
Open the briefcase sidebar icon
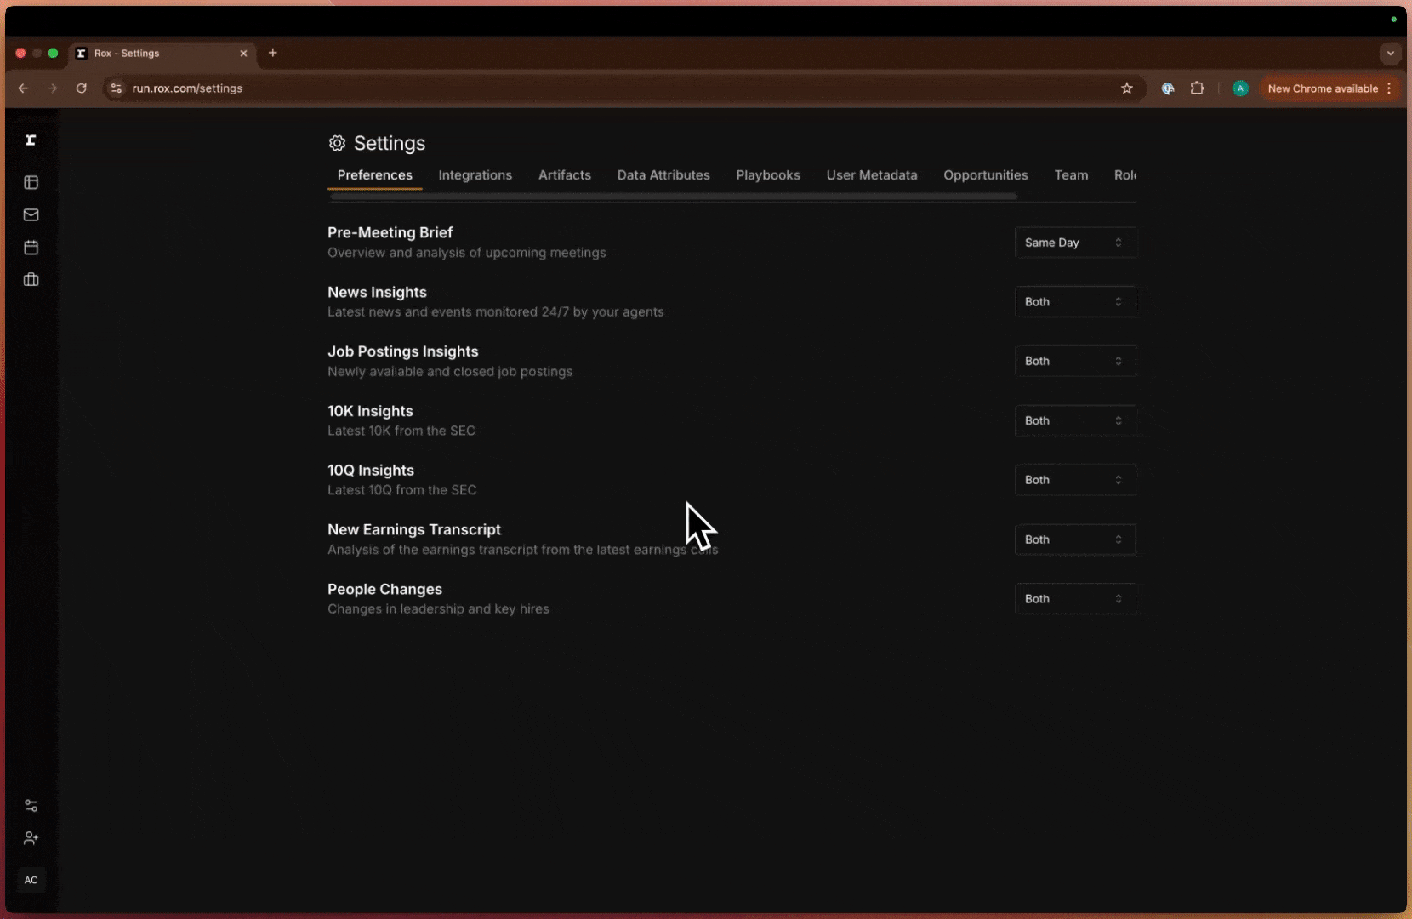click(31, 280)
